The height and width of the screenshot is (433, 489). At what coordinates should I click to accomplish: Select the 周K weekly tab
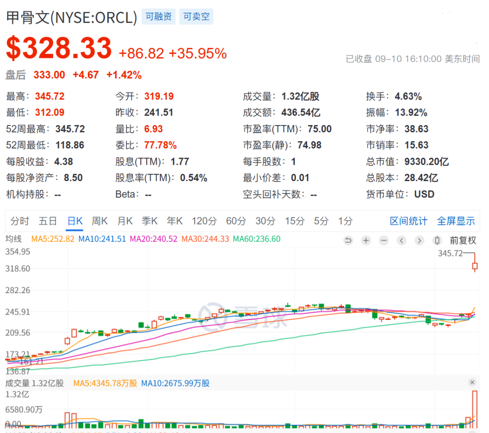point(100,221)
